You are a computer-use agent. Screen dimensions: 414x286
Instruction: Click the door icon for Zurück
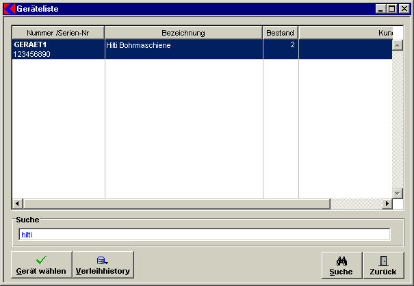tap(383, 260)
